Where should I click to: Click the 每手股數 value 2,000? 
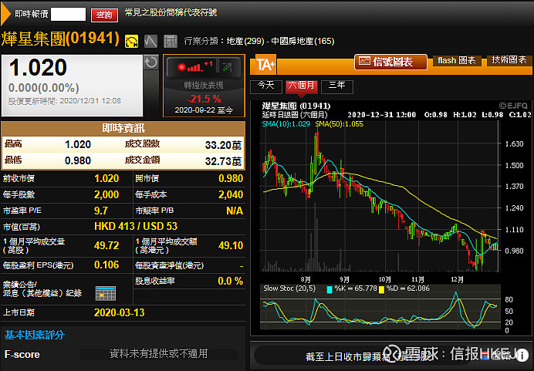106,194
